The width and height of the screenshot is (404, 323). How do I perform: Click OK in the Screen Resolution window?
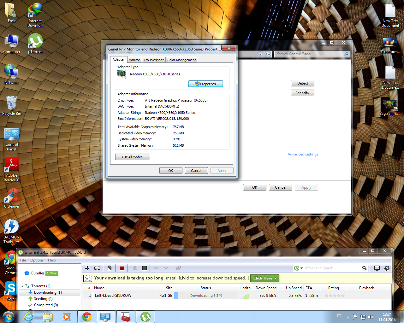click(x=255, y=187)
